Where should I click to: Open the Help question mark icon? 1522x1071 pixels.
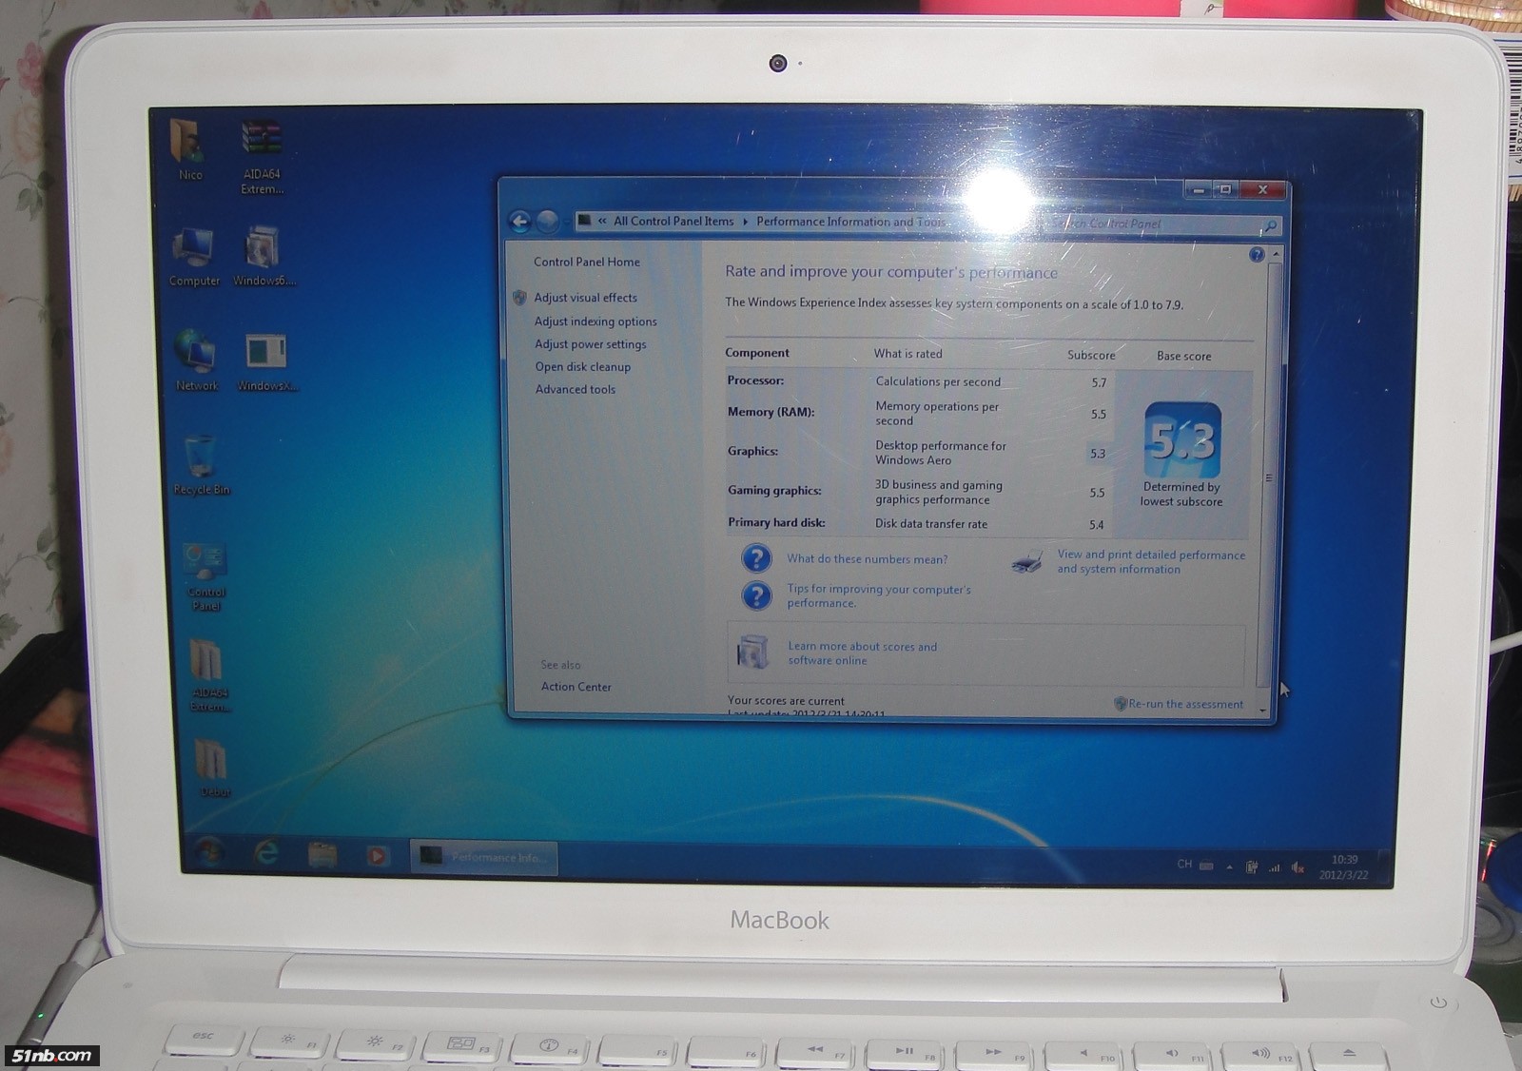1256,255
